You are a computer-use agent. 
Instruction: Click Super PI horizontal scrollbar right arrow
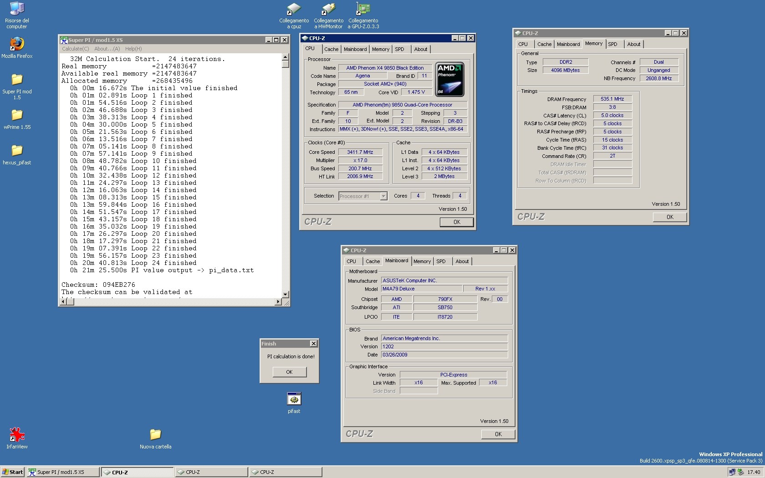[x=278, y=302]
